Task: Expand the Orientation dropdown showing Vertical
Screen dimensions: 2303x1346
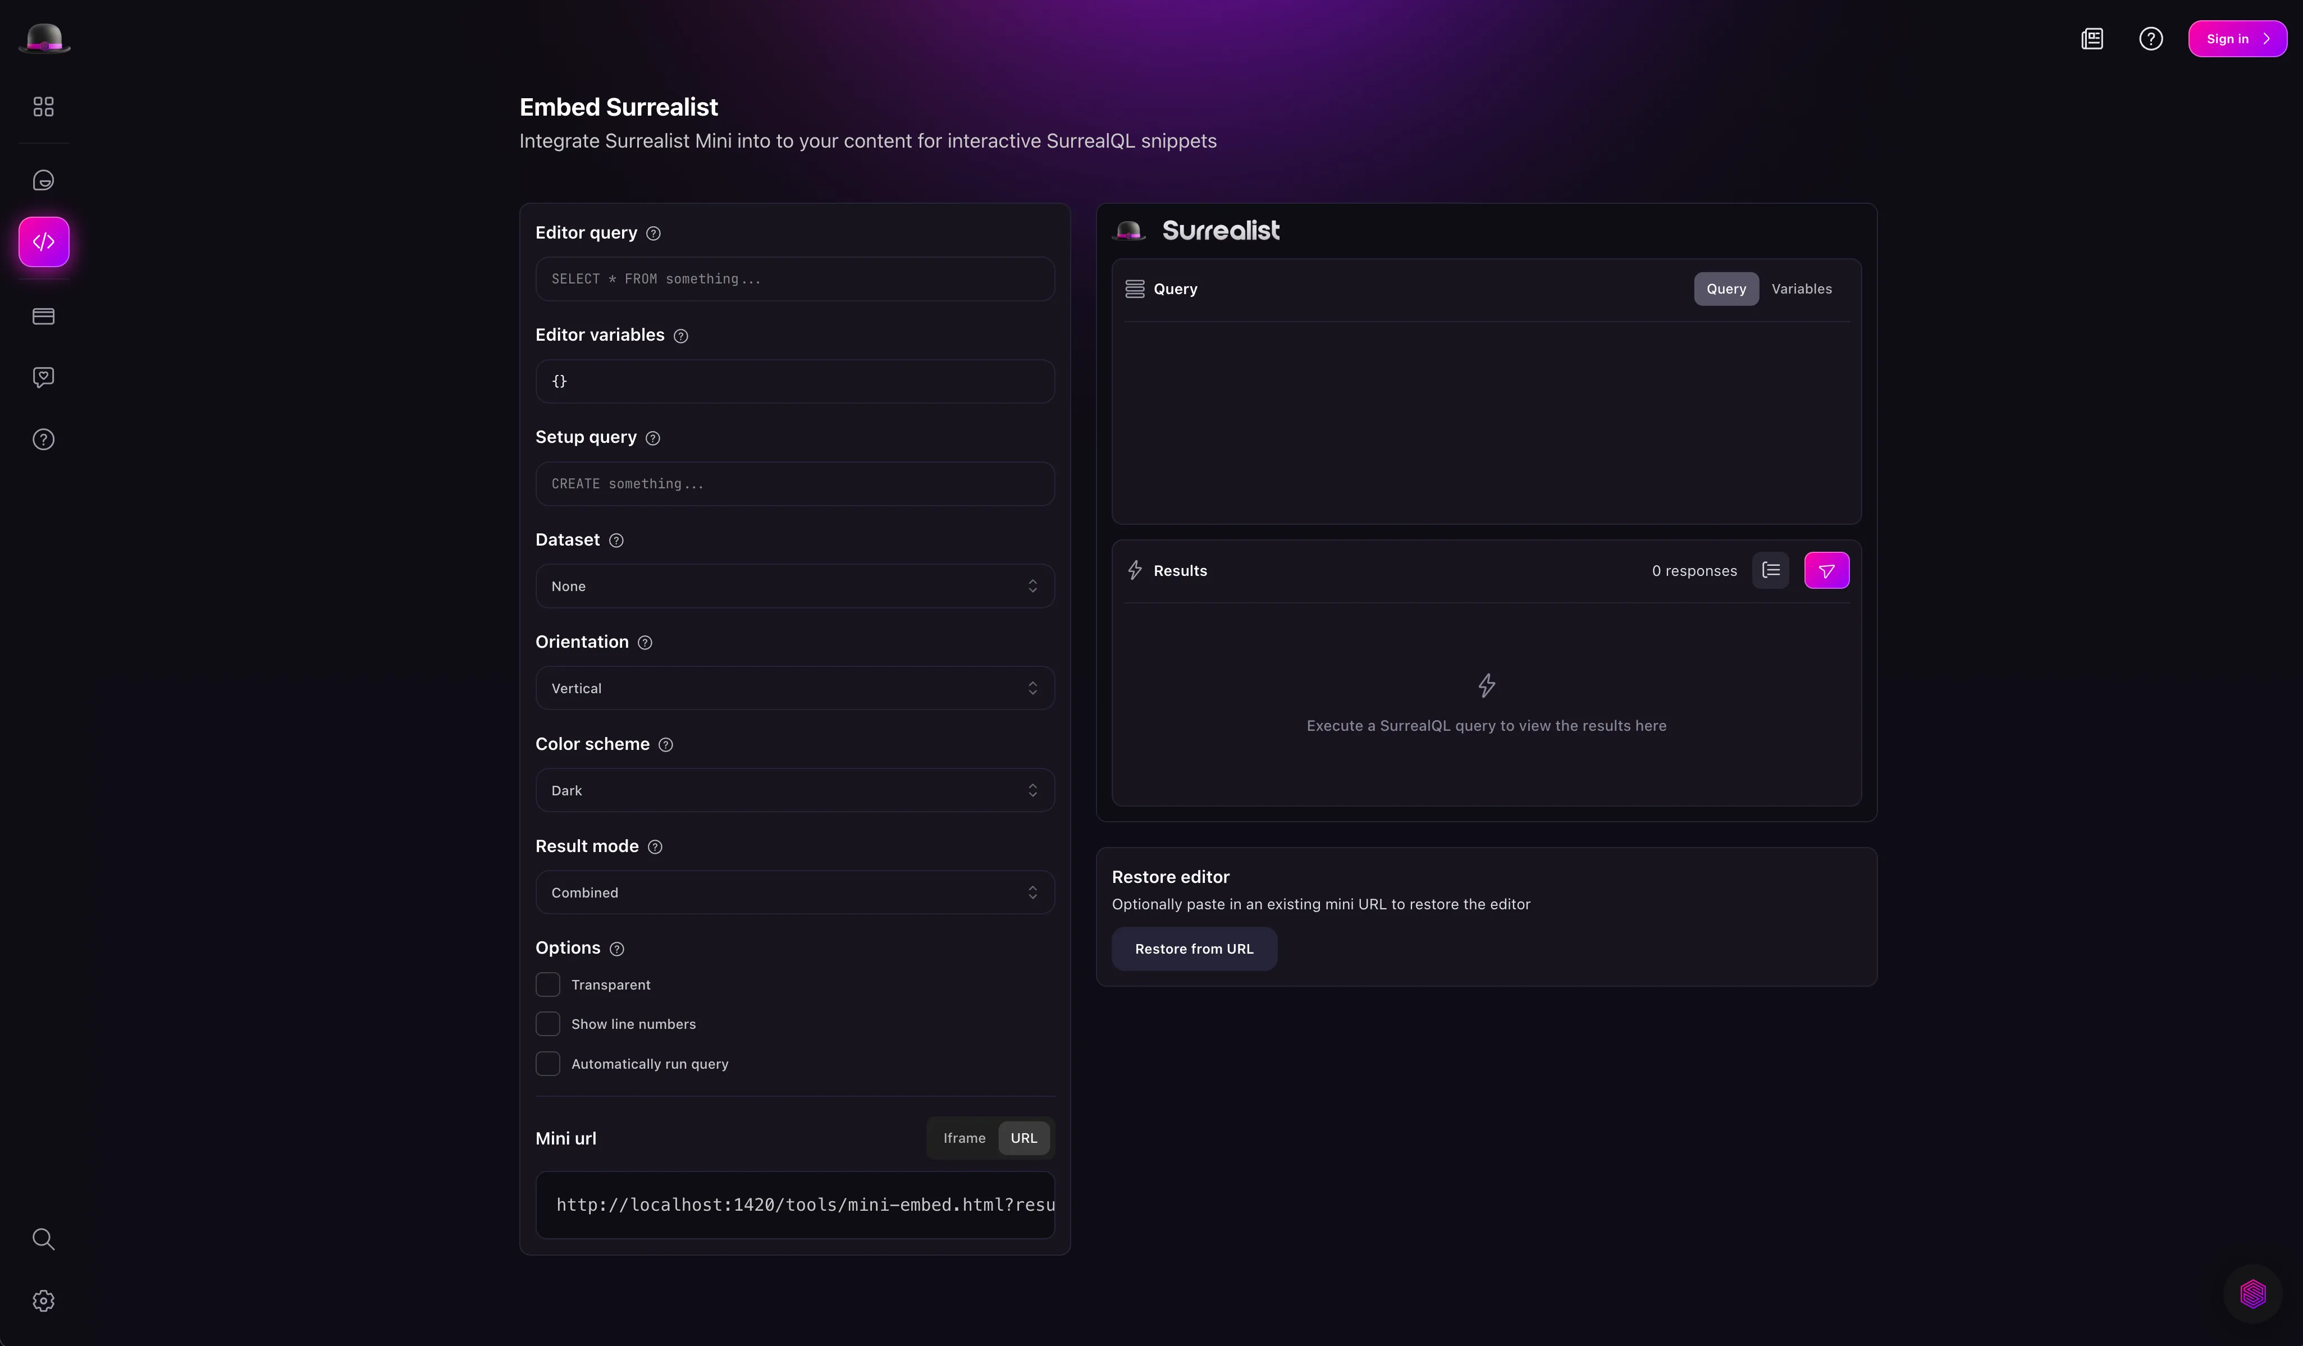Action: pyautogui.click(x=794, y=688)
